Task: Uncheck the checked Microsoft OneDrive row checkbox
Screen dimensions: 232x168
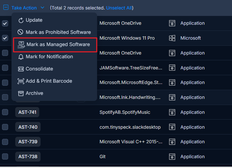Action: pyautogui.click(x=5, y=23)
